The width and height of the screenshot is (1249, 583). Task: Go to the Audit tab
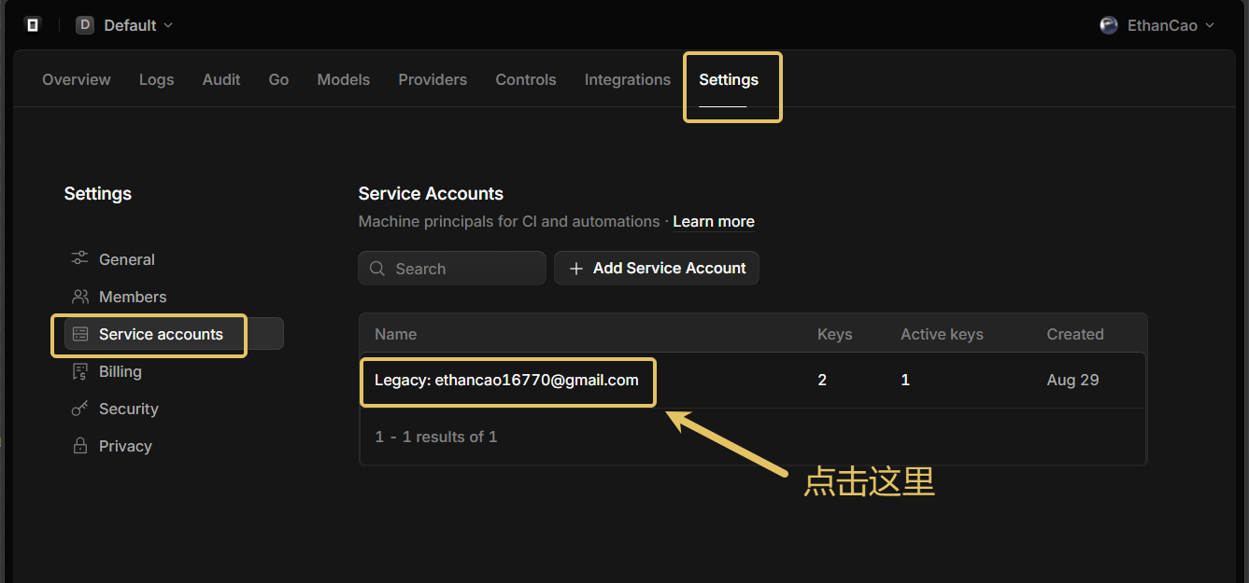coord(221,79)
